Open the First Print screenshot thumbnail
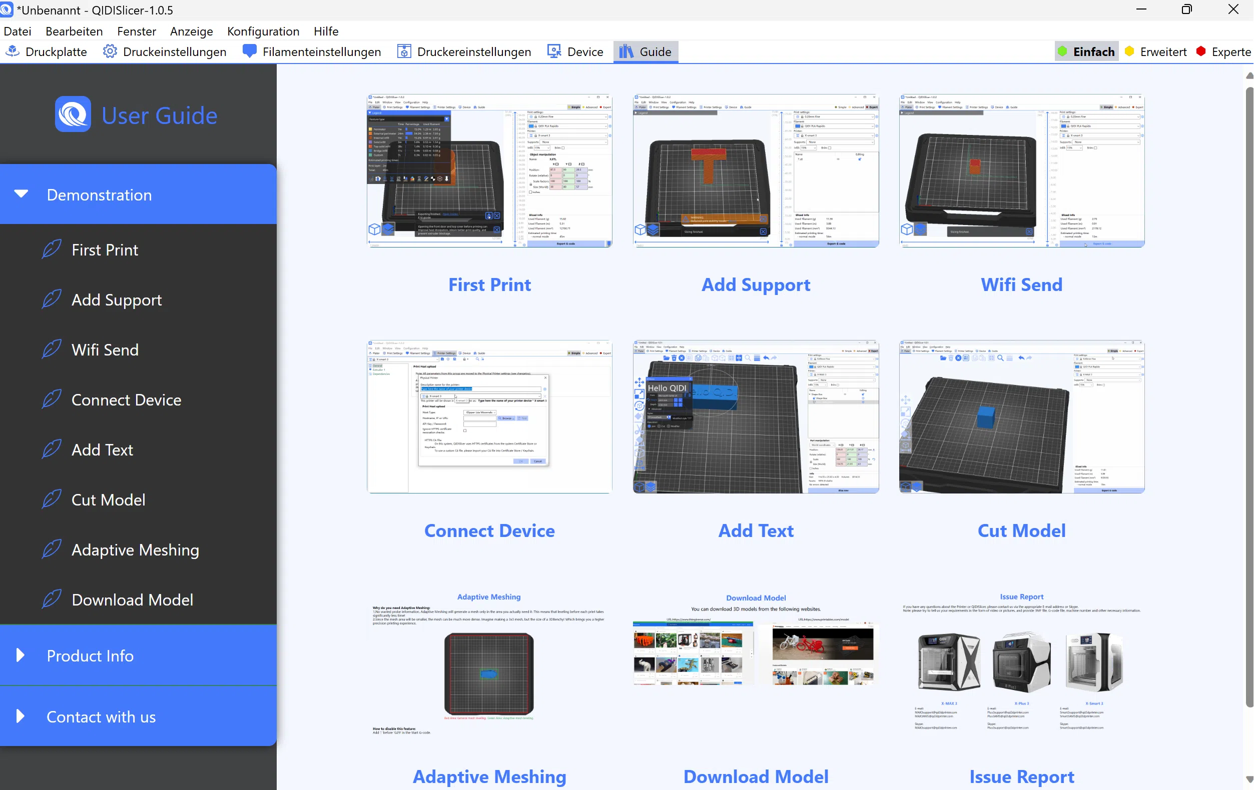This screenshot has width=1254, height=790. 489,170
